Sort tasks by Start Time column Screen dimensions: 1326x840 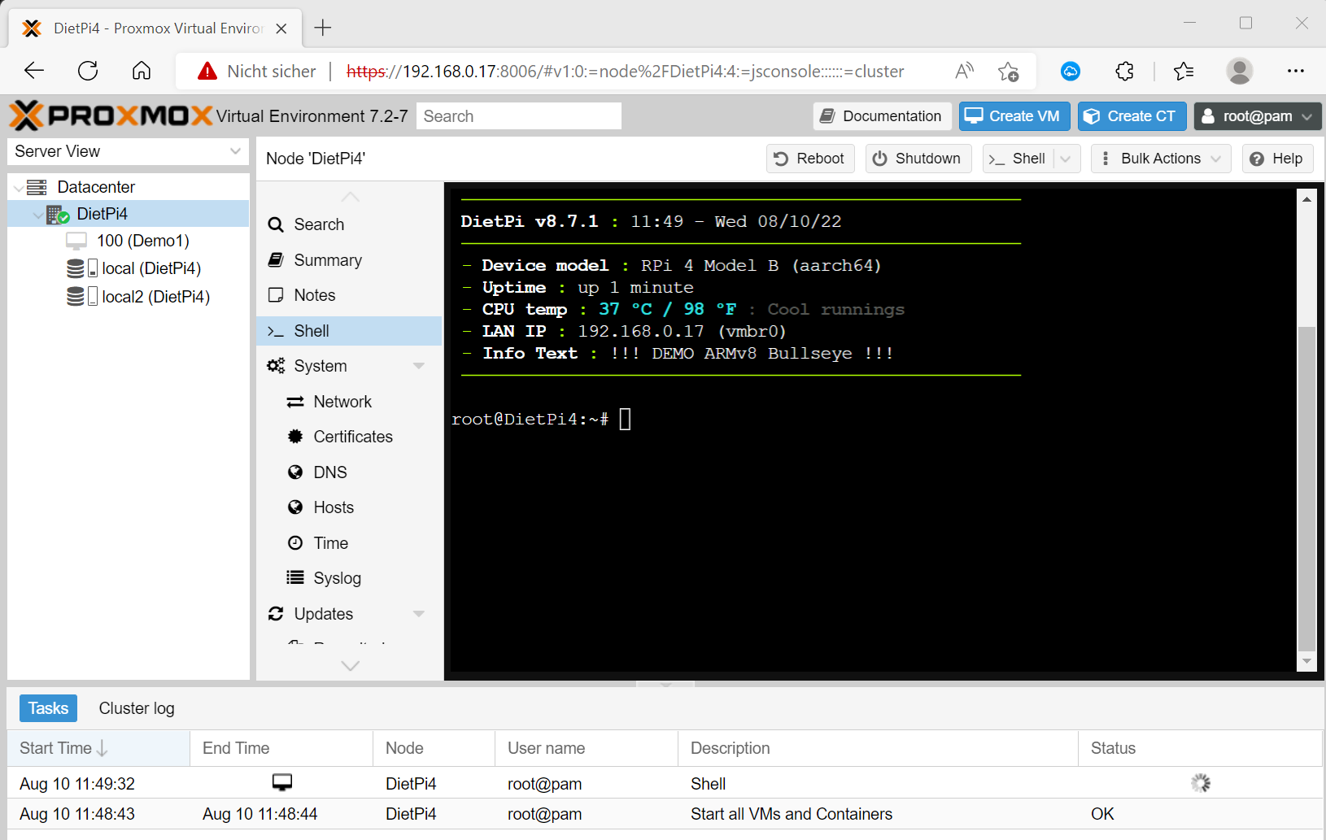(x=98, y=748)
